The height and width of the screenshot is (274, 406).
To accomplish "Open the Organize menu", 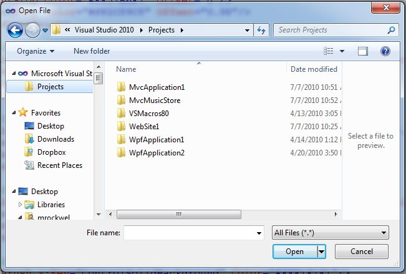I will point(36,51).
